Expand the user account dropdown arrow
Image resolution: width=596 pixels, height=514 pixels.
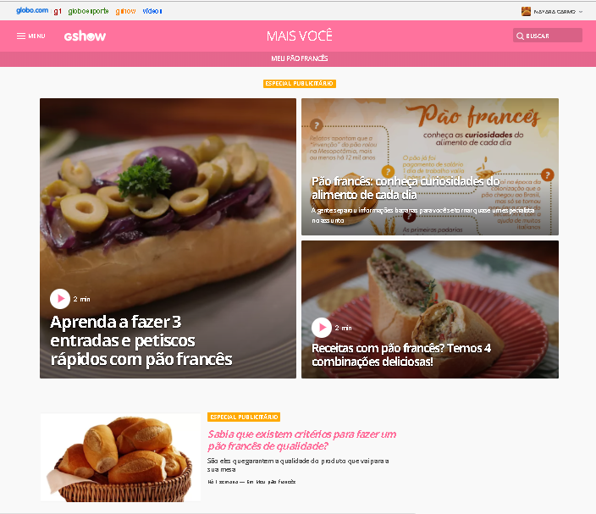point(581,12)
